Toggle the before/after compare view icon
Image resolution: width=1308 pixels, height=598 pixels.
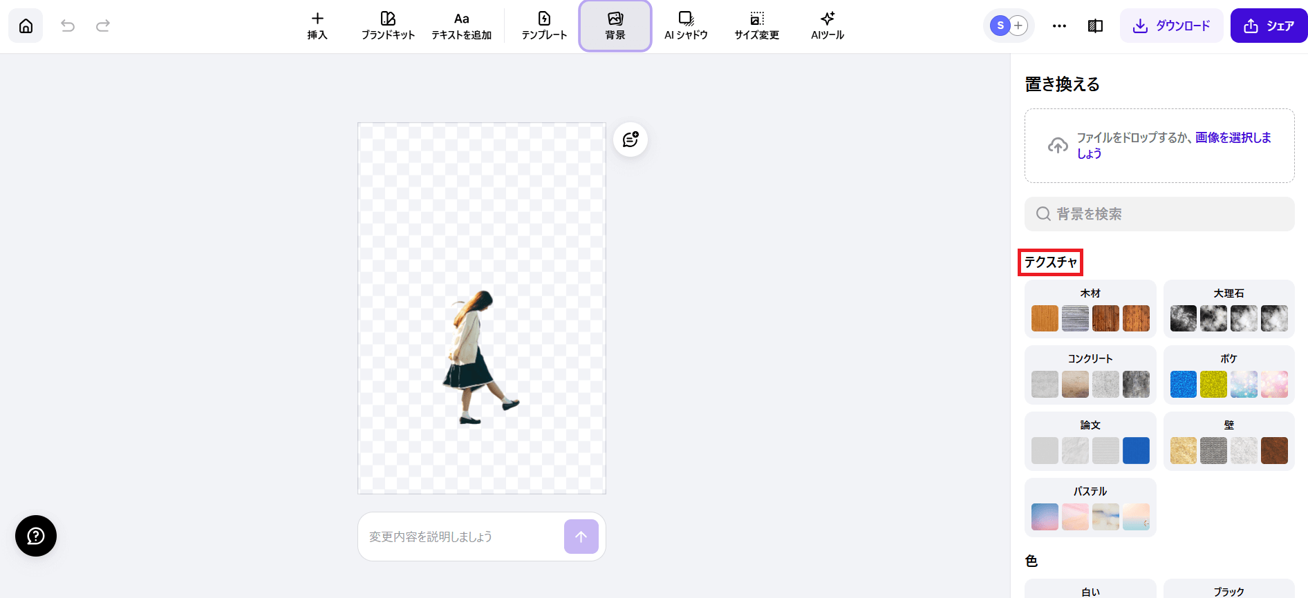click(x=1095, y=26)
